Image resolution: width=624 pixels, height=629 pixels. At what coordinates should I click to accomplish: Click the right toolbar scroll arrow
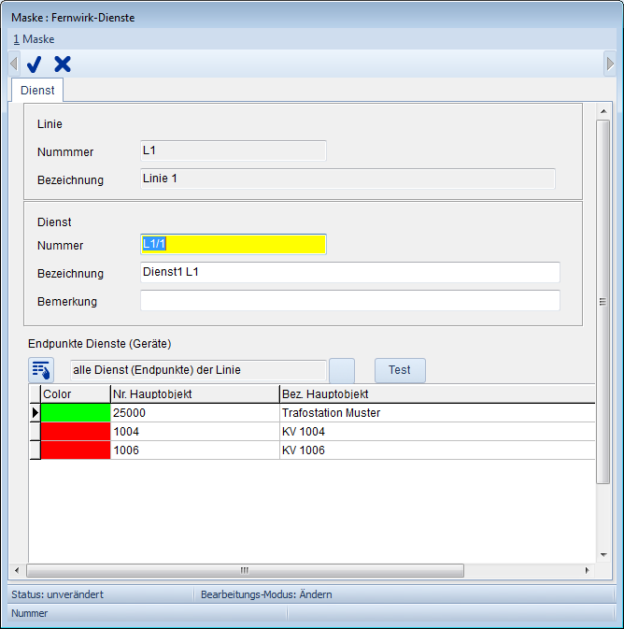pos(610,64)
